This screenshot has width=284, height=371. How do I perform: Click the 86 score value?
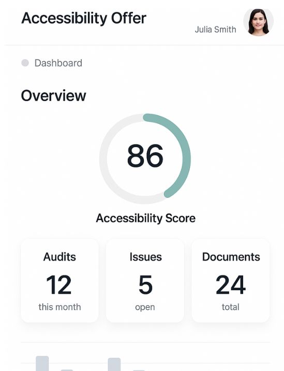point(145,155)
